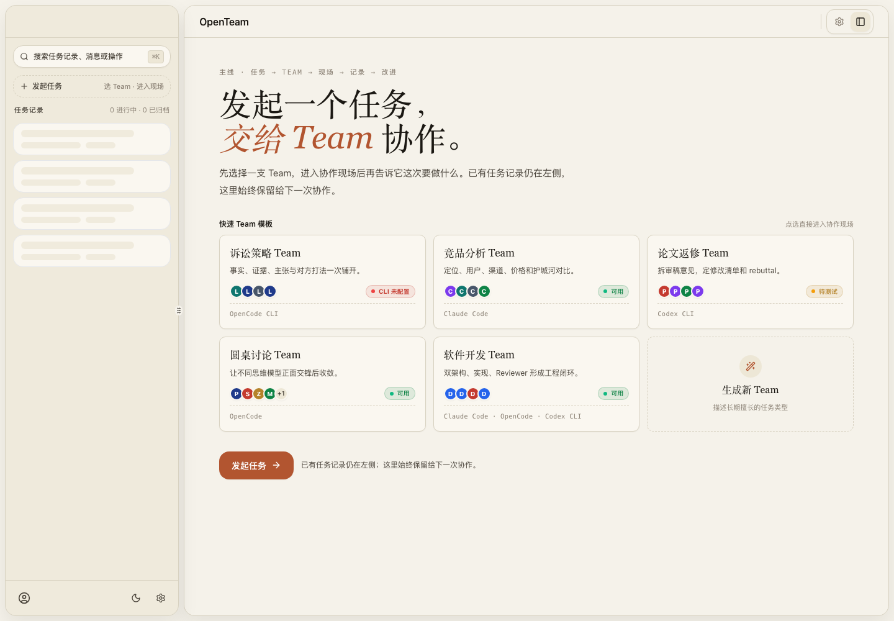Viewport: 894px width, 621px height.
Task: Click the OpenTeam title
Action: pos(224,22)
